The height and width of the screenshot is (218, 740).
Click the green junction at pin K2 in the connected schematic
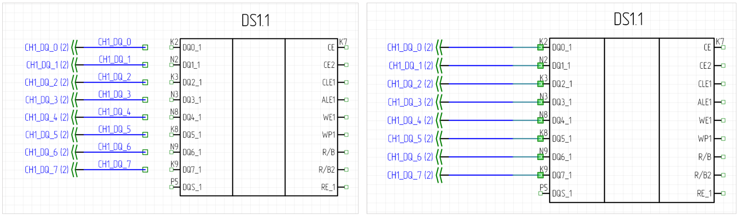tap(540, 47)
